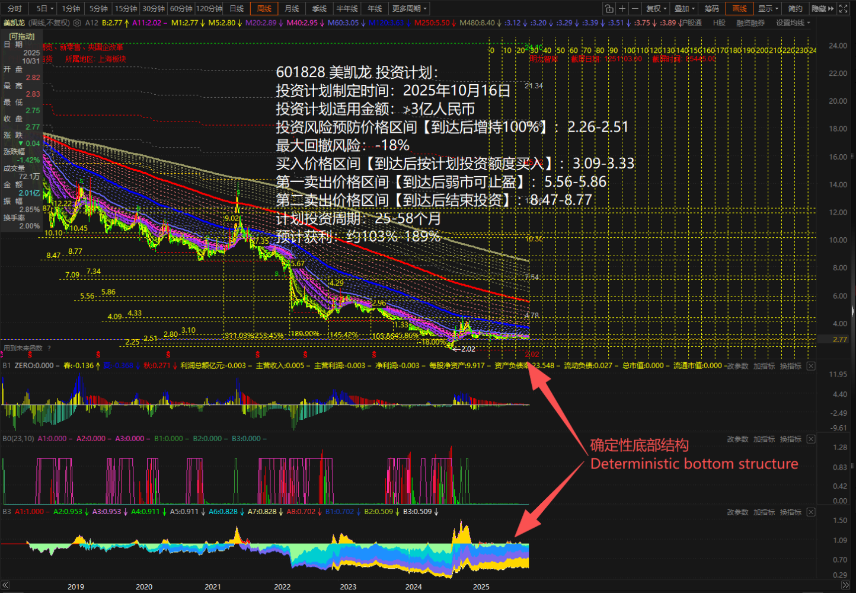Screen dimensions: 856x593
Task: Click the fullscreen expand icon
Action: pyautogui.click(x=844, y=8)
